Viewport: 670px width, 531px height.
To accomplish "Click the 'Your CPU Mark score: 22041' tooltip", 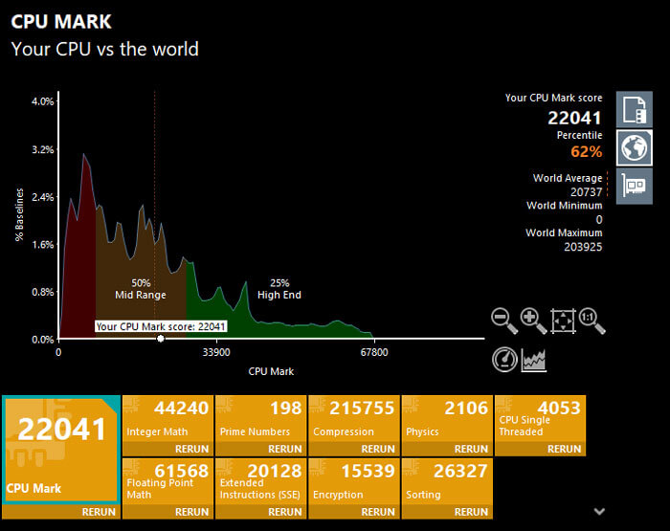I will [x=161, y=326].
